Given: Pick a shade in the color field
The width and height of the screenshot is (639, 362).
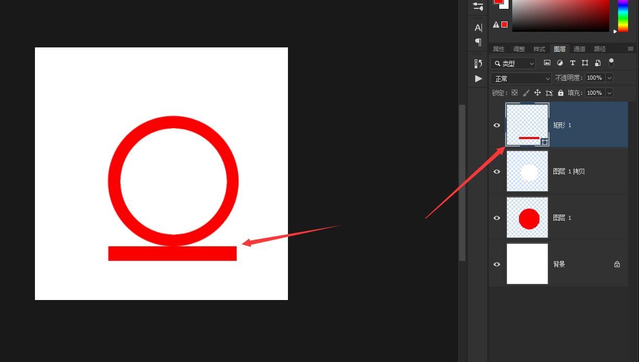Looking at the screenshot, I should [561, 16].
